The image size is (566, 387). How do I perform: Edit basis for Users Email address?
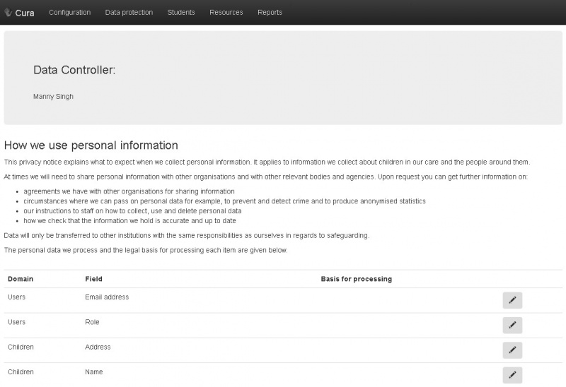click(512, 300)
